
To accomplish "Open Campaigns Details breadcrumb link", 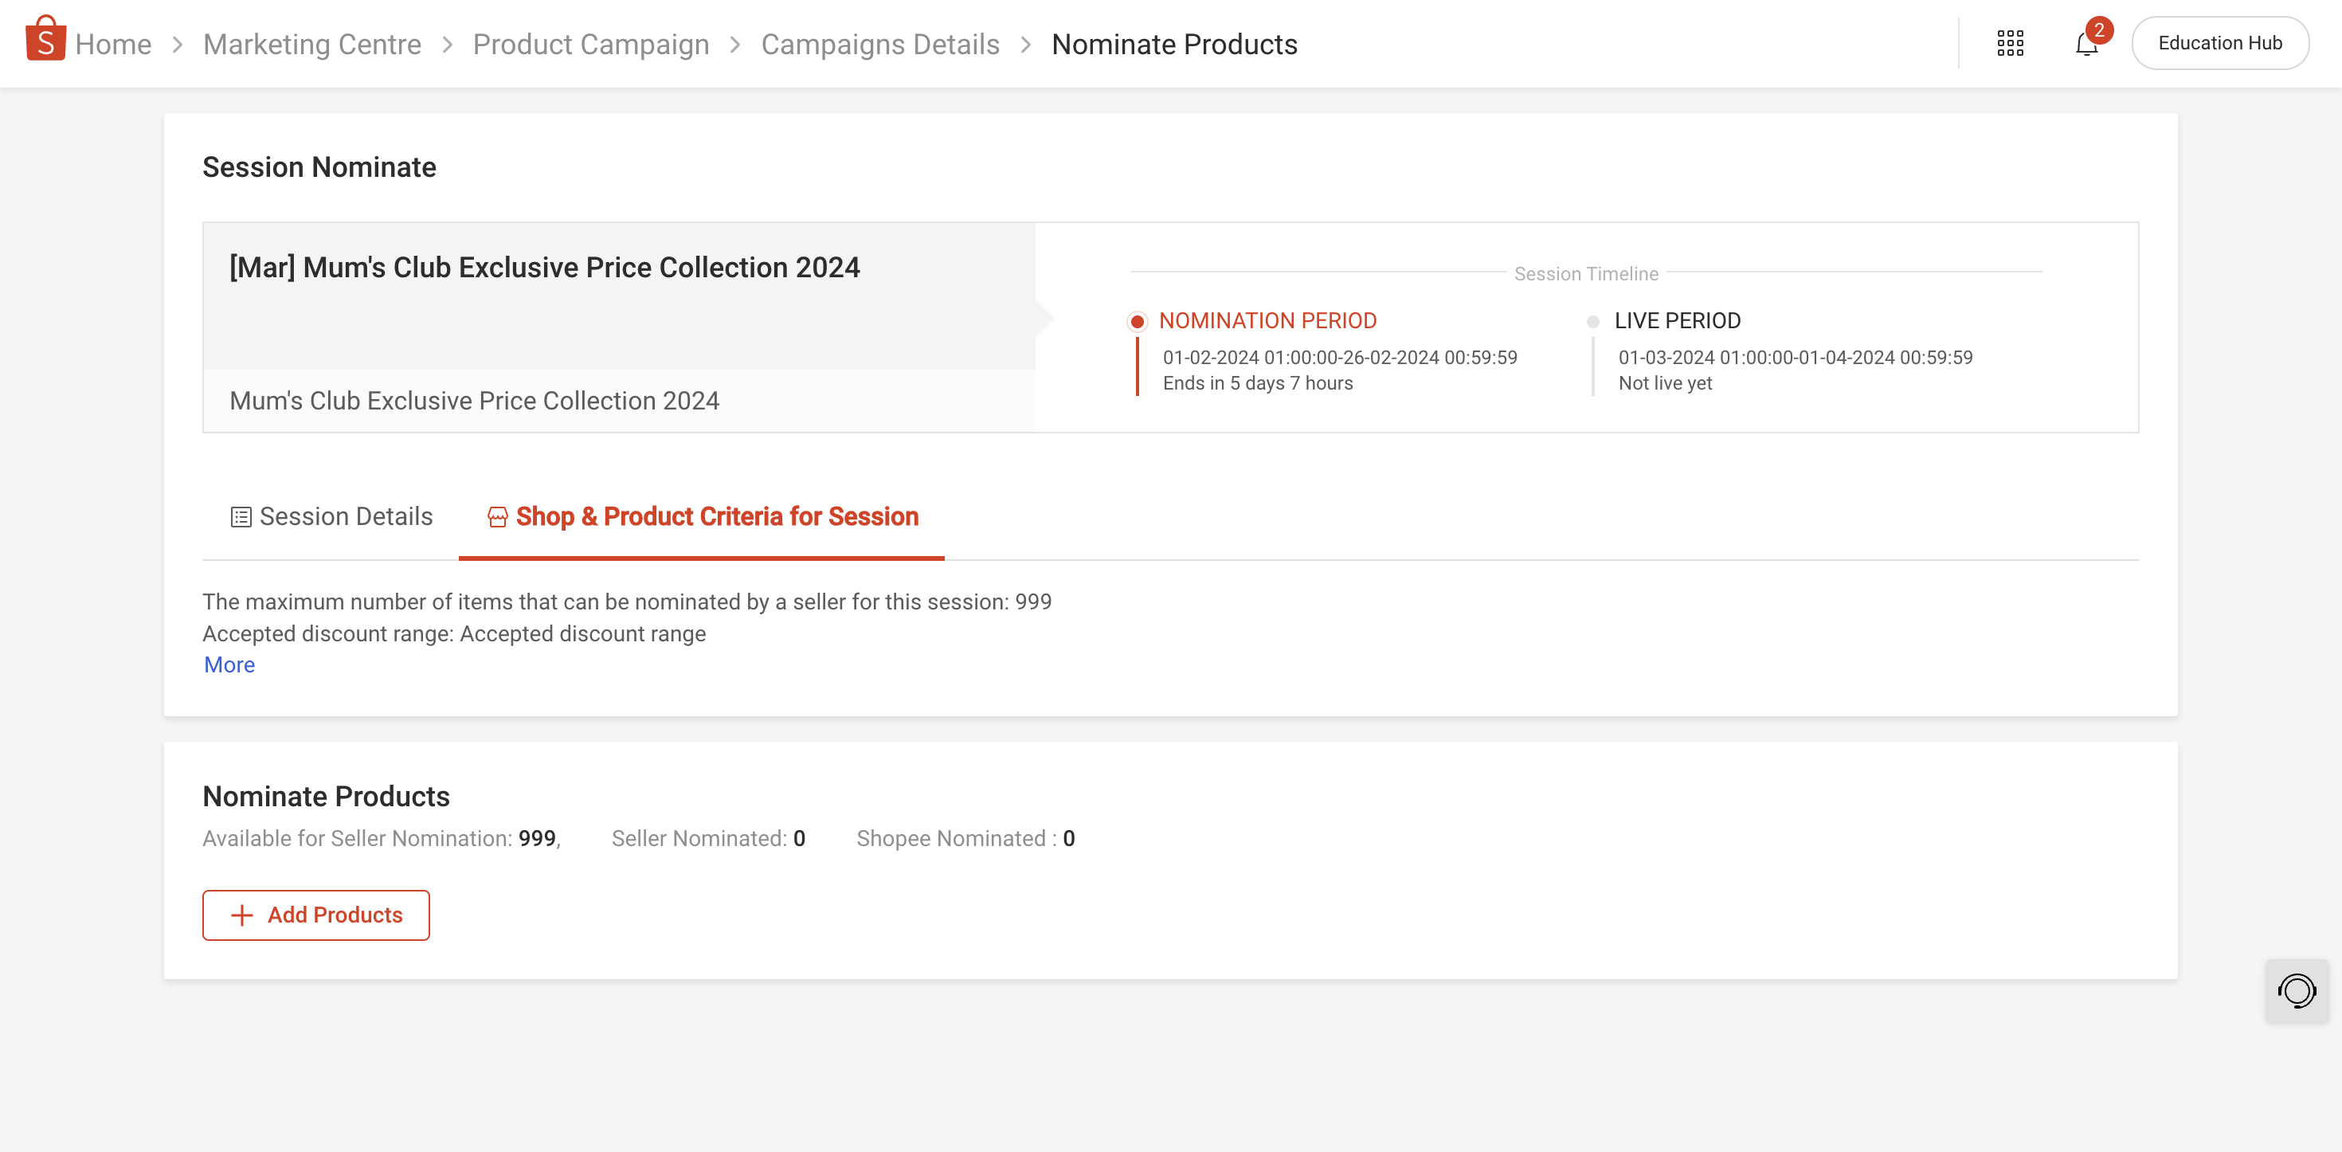I will tap(879, 45).
